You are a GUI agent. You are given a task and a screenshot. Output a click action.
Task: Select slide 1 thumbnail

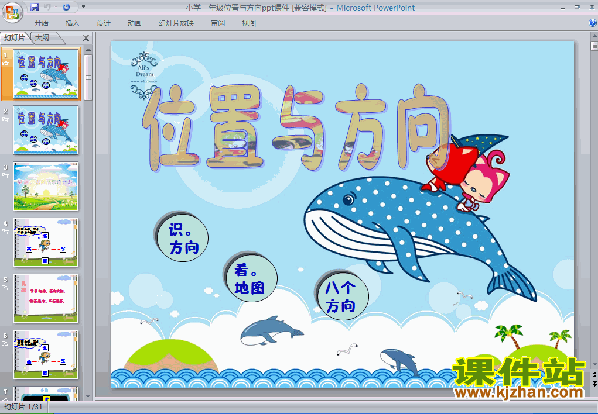(46, 74)
